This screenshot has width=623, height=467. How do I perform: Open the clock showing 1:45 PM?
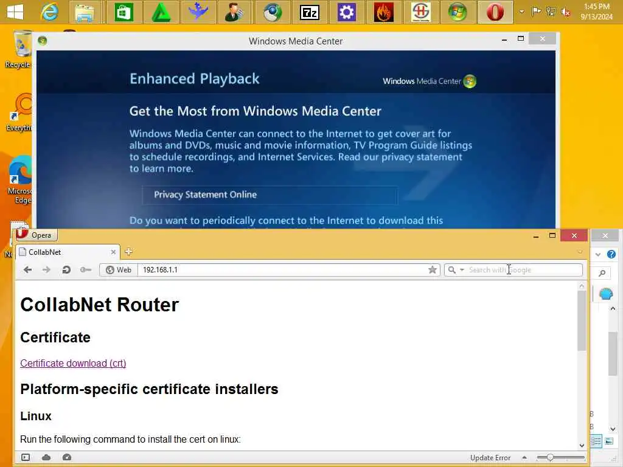point(596,12)
